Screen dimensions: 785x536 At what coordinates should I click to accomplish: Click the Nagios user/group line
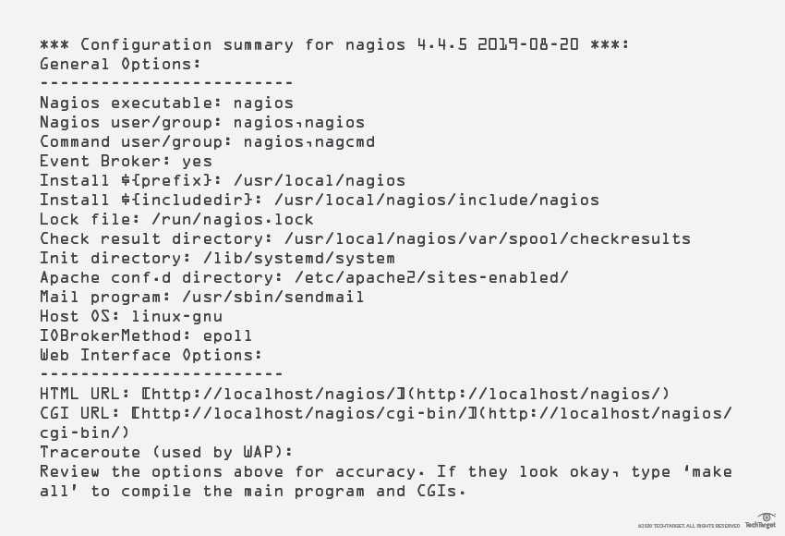(x=202, y=123)
